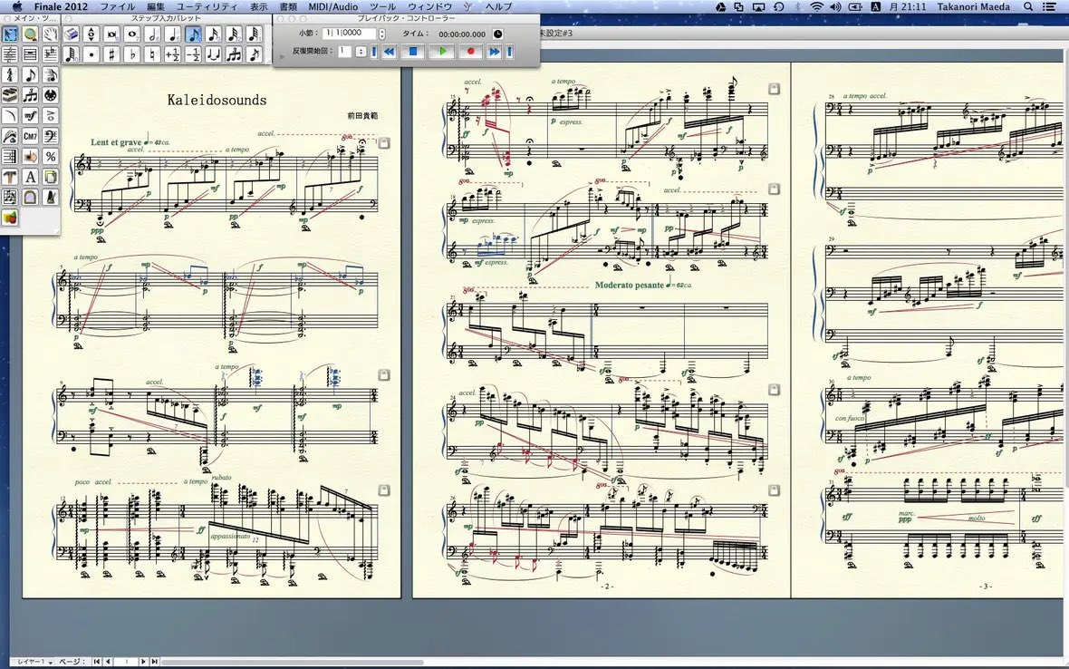The image size is (1069, 669).
Task: Select the Articulation tool
Action: 51,115
